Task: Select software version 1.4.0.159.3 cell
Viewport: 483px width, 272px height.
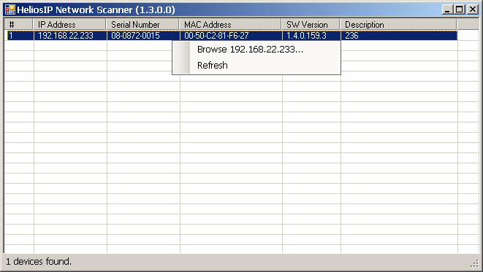Action: [x=311, y=36]
